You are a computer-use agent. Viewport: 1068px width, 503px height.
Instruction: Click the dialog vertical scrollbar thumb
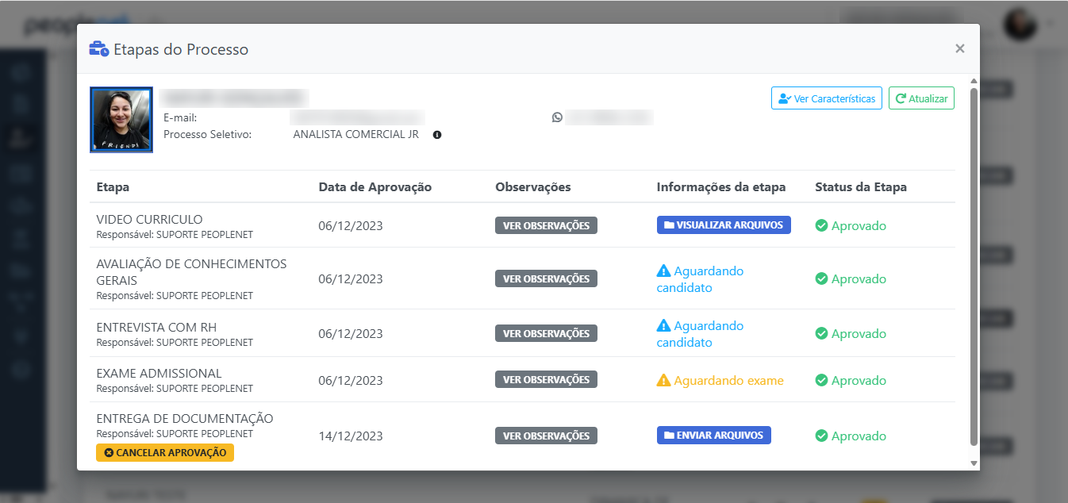click(974, 266)
